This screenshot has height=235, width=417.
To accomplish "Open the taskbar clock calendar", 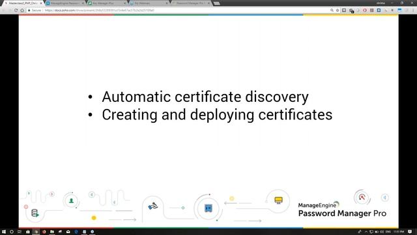I will coord(399,232).
